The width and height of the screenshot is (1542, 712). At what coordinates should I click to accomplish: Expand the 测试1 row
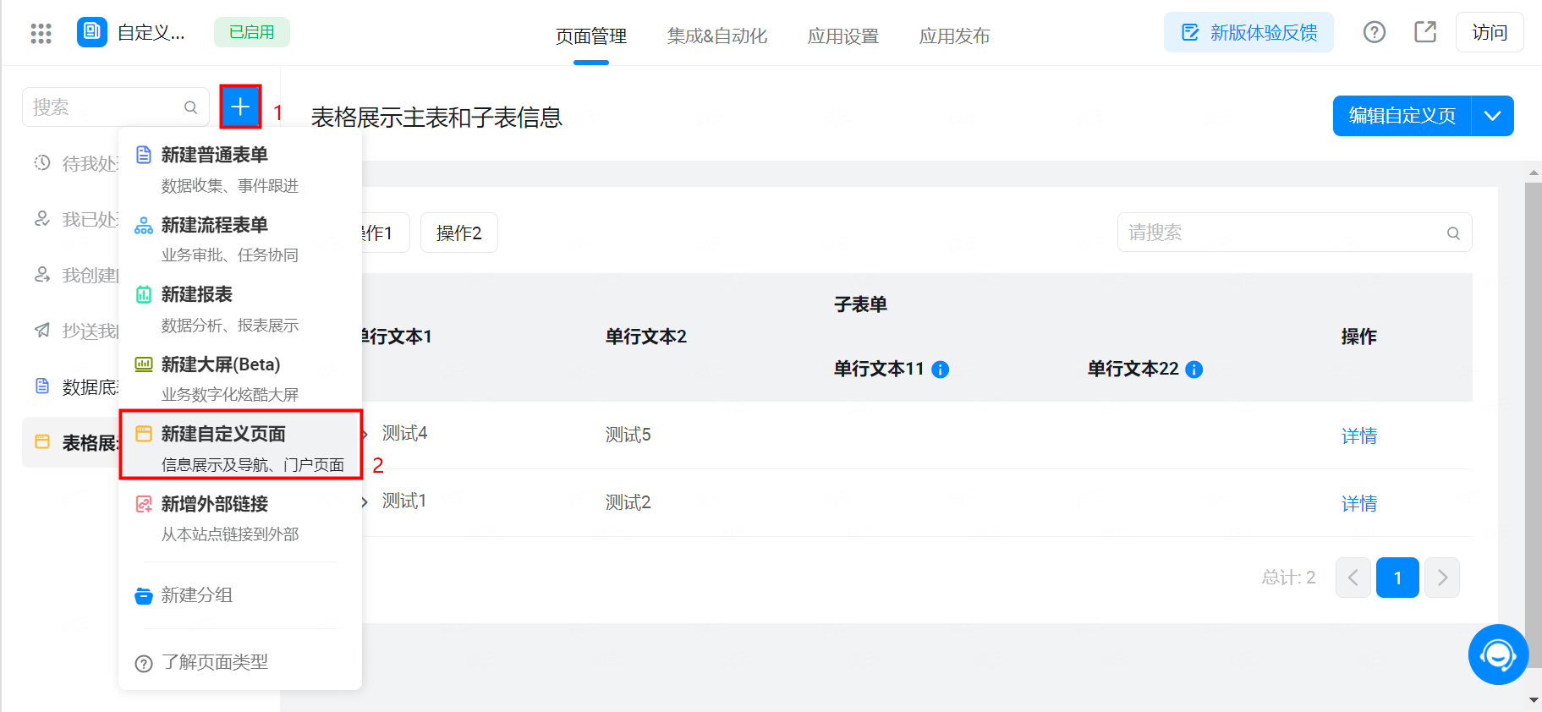(x=365, y=502)
